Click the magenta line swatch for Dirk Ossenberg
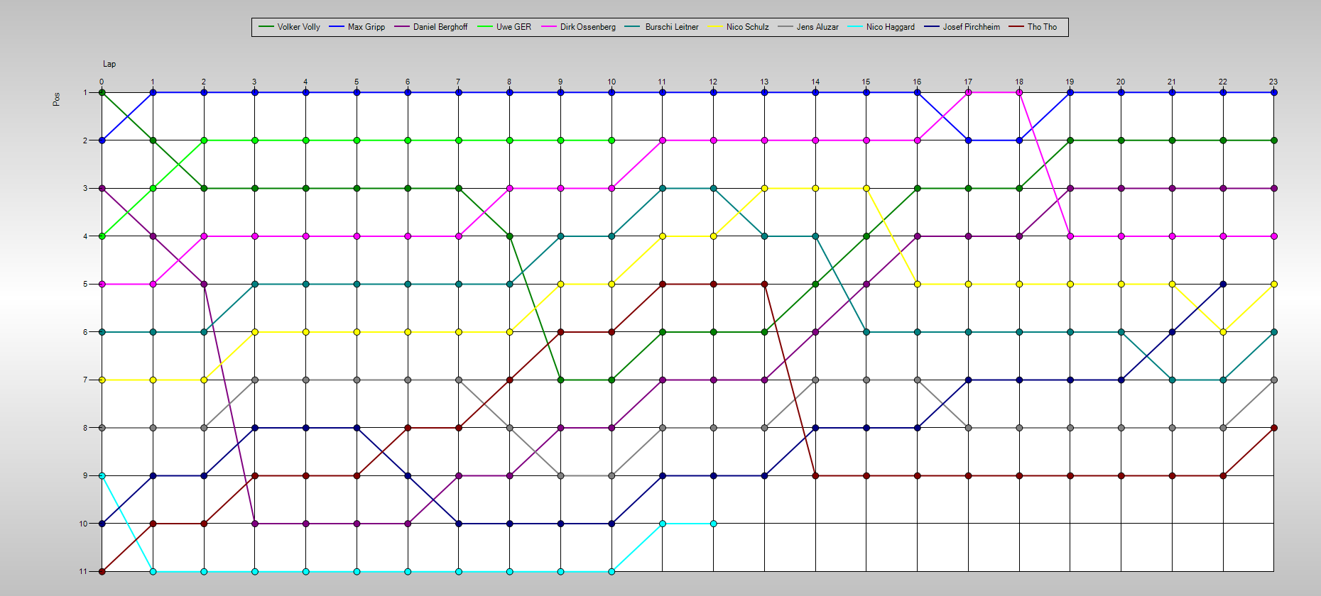 pyautogui.click(x=549, y=27)
